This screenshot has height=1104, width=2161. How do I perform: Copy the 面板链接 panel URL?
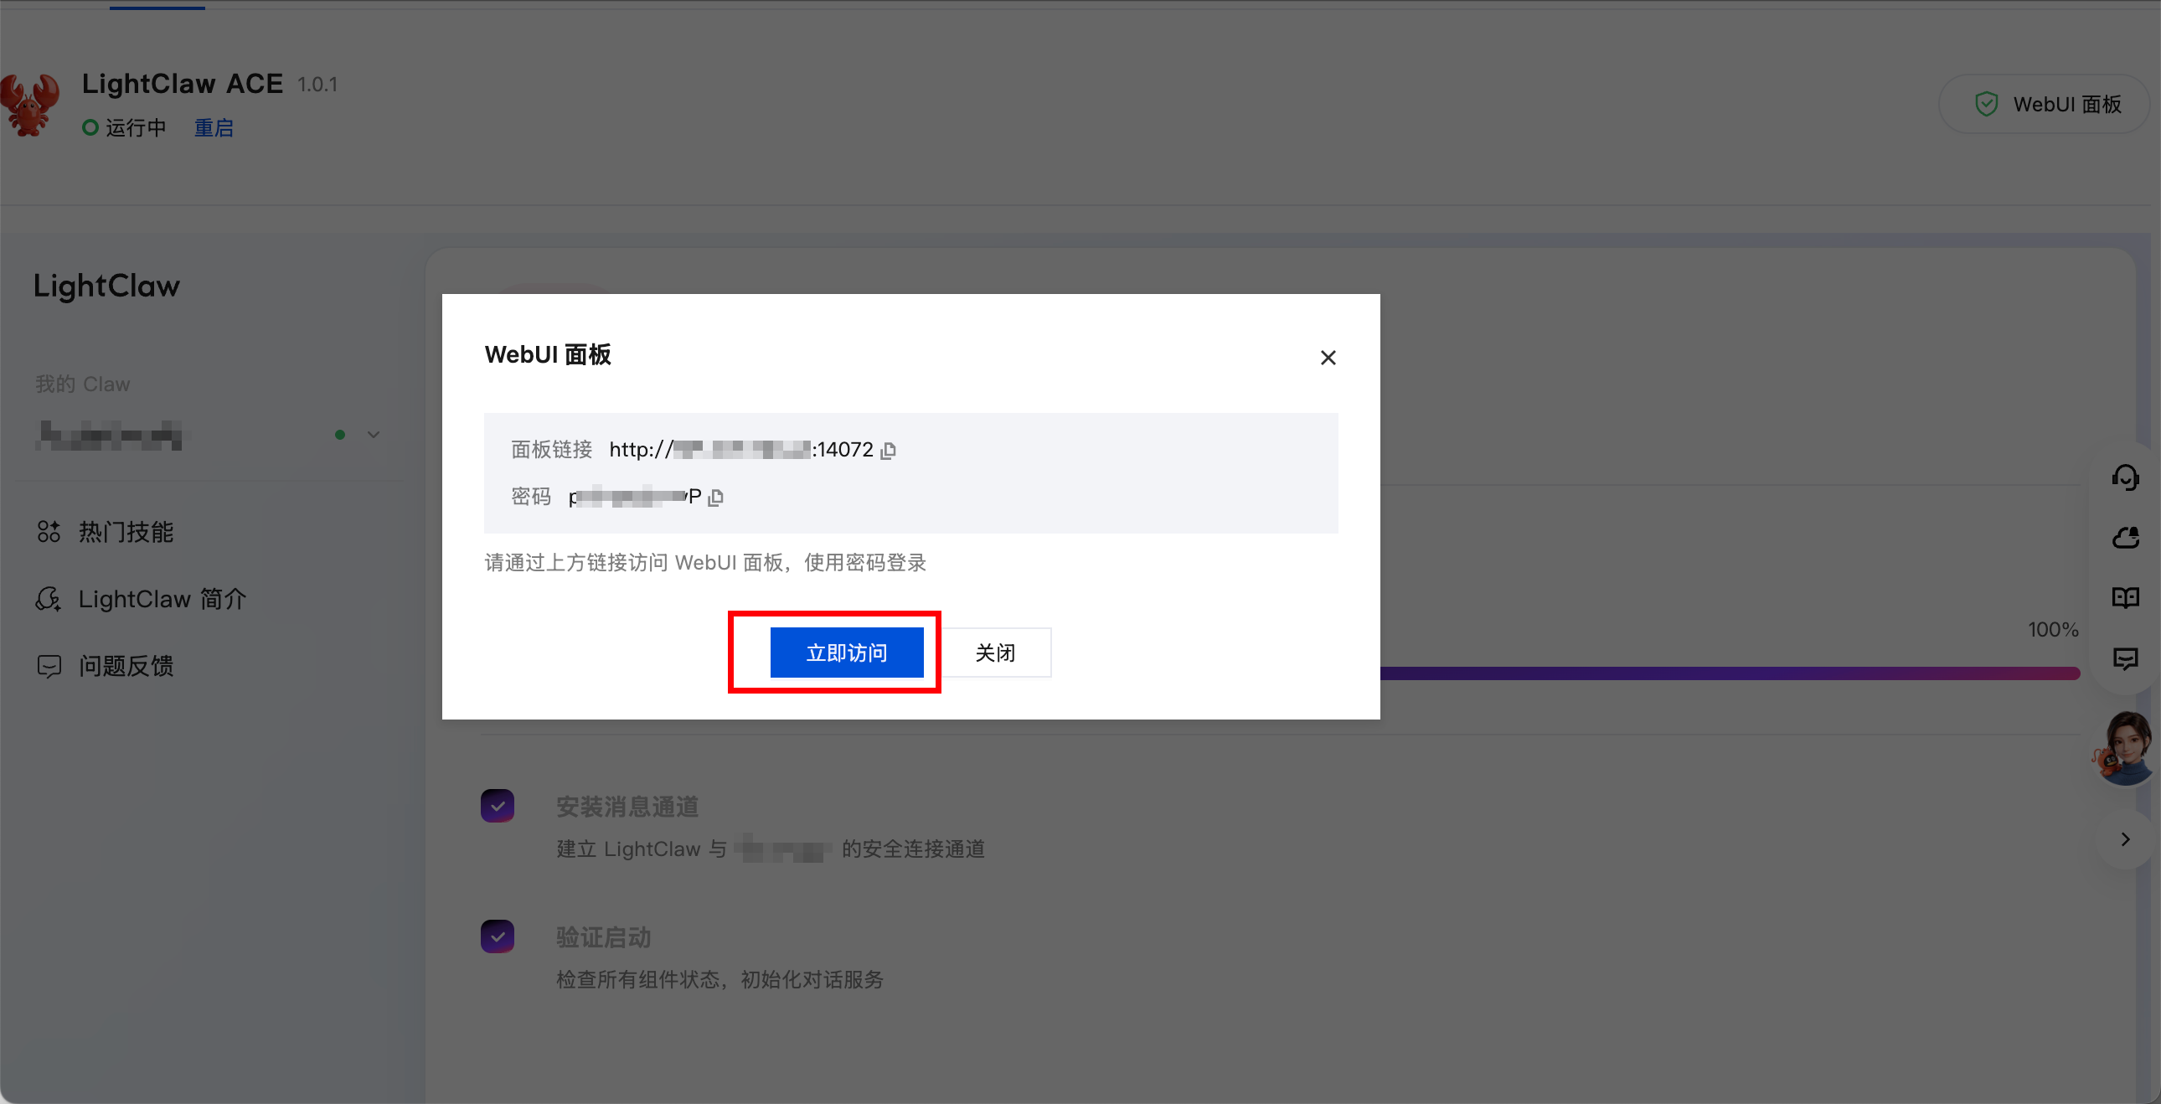(890, 450)
